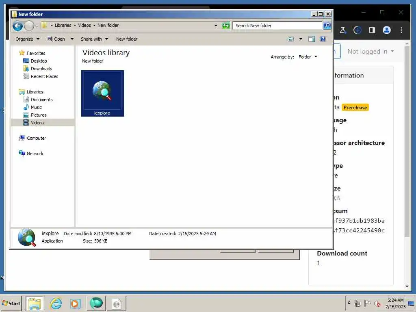
Task: Click the Size 596 KB value
Action: pos(101,241)
